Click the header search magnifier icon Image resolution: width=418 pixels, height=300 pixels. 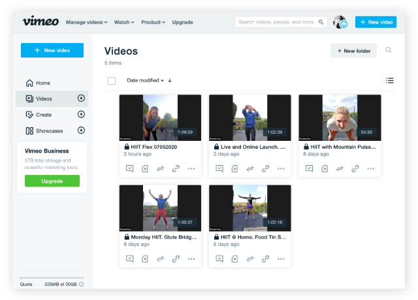(321, 22)
